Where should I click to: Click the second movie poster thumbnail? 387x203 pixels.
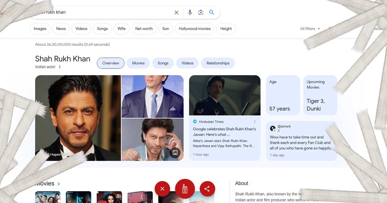pos(78,197)
